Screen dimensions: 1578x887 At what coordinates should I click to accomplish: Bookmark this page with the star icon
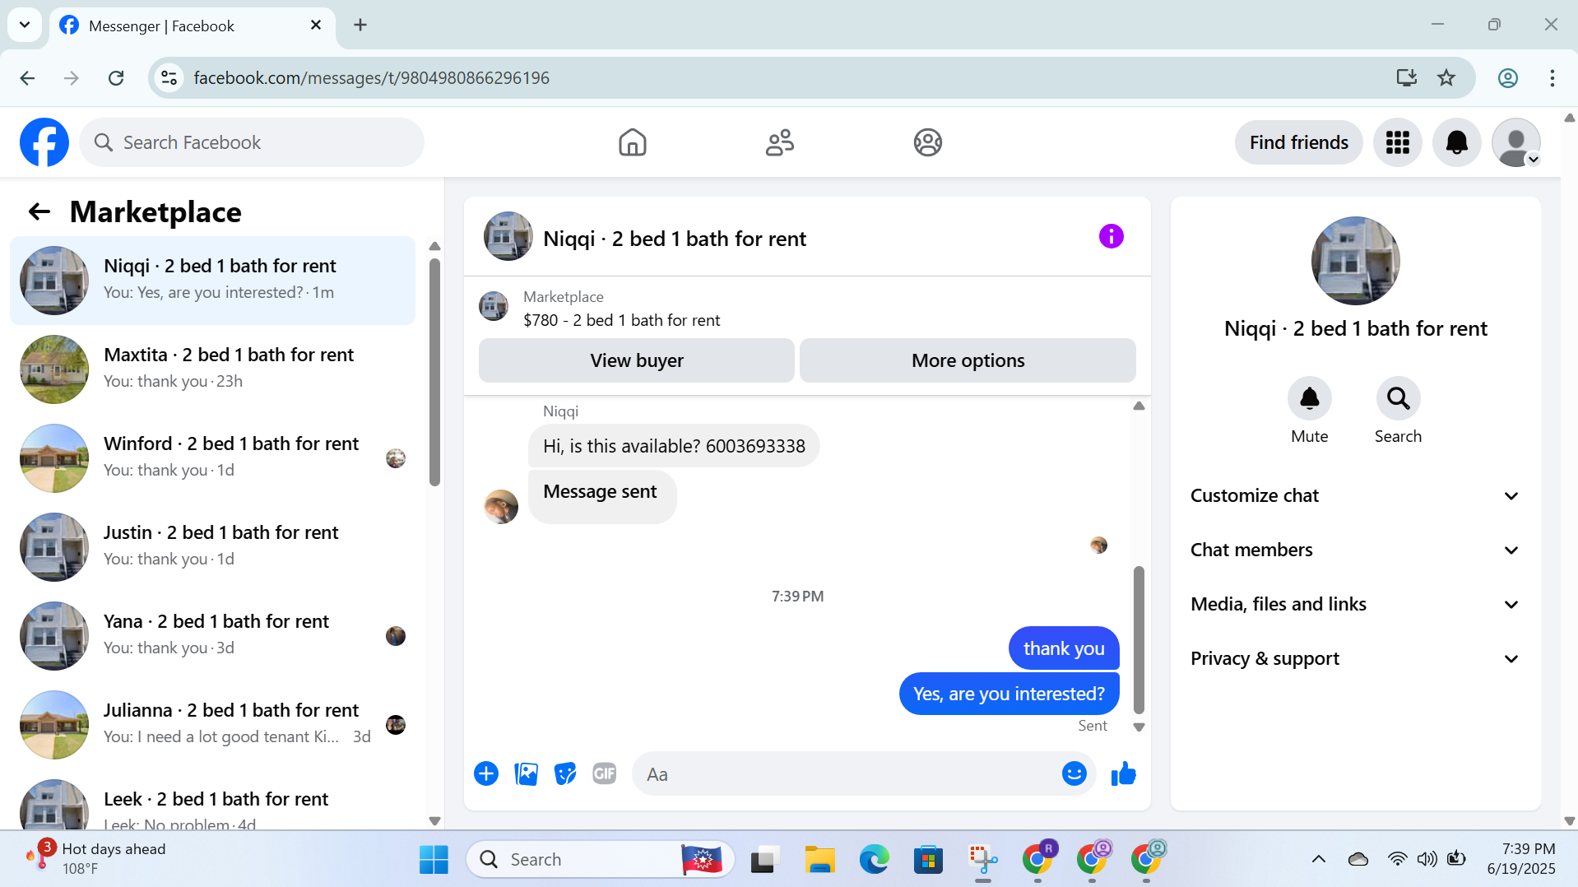[1446, 78]
